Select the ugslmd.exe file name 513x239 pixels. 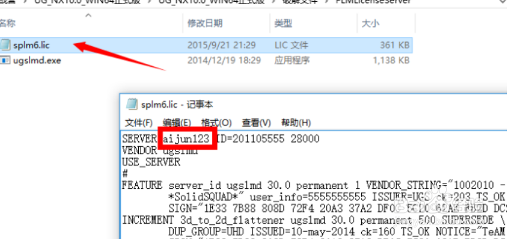pos(37,60)
